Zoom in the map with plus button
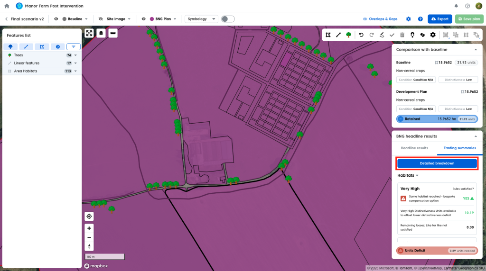This screenshot has width=486, height=271. [89, 228]
